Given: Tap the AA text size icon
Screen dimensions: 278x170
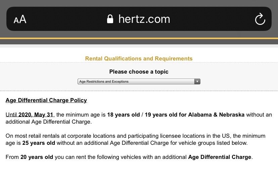Looking at the screenshot, I should (x=20, y=19).
